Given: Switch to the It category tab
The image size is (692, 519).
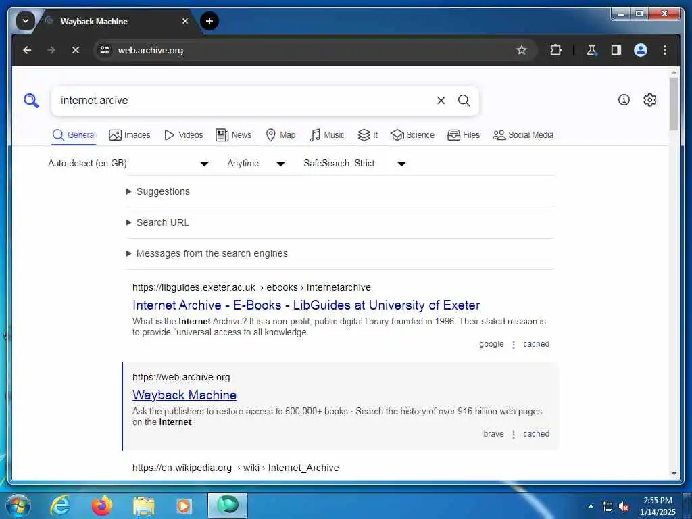Looking at the screenshot, I should pos(368,135).
